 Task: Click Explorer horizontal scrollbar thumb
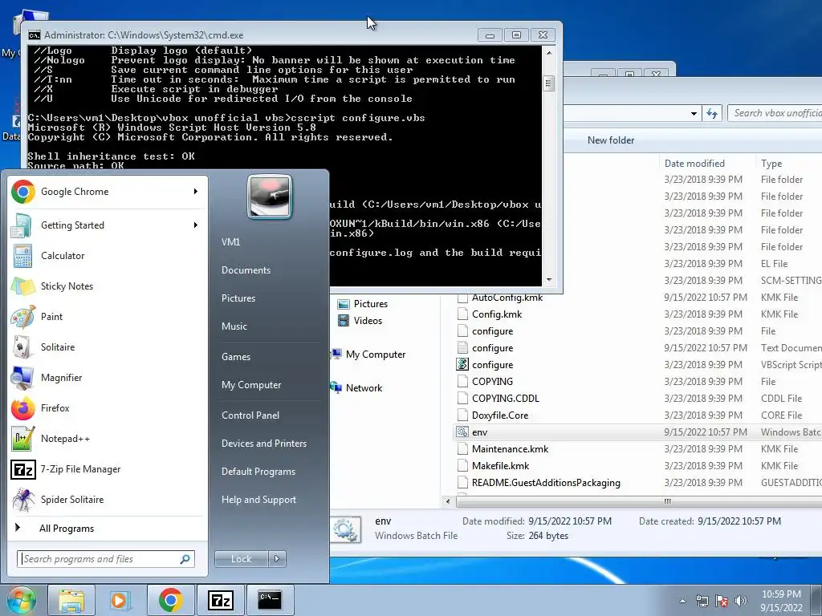(x=667, y=501)
